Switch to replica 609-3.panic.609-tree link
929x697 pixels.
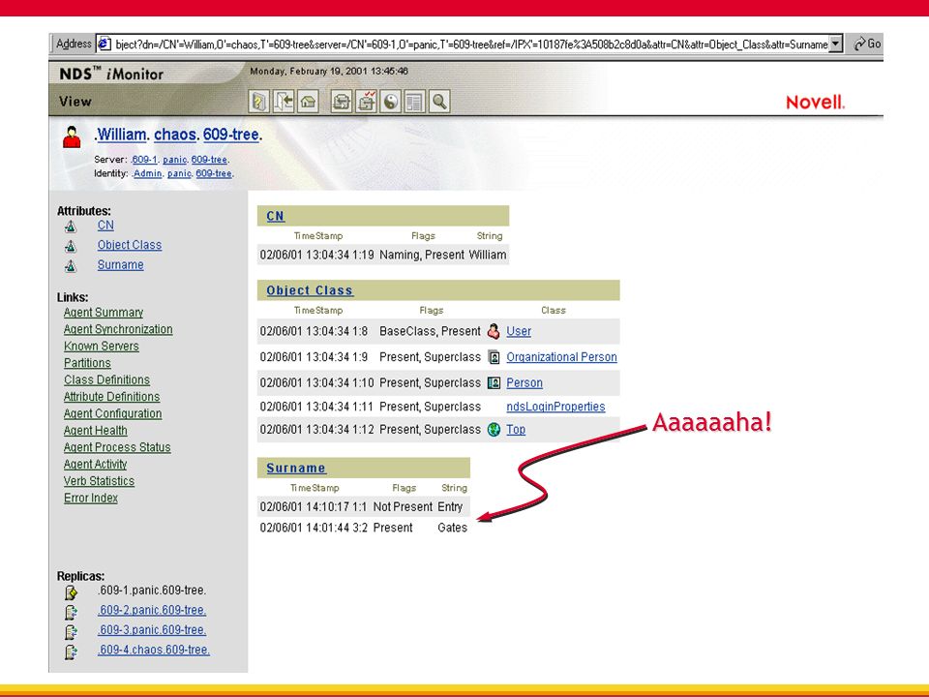152,630
